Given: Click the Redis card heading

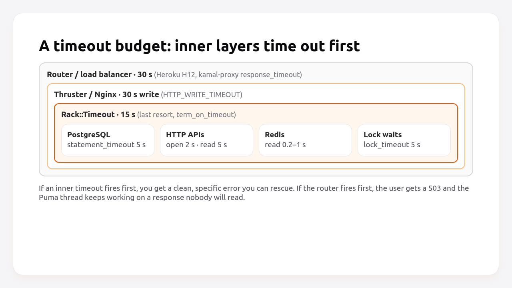Looking at the screenshot, I should pyautogui.click(x=275, y=135).
